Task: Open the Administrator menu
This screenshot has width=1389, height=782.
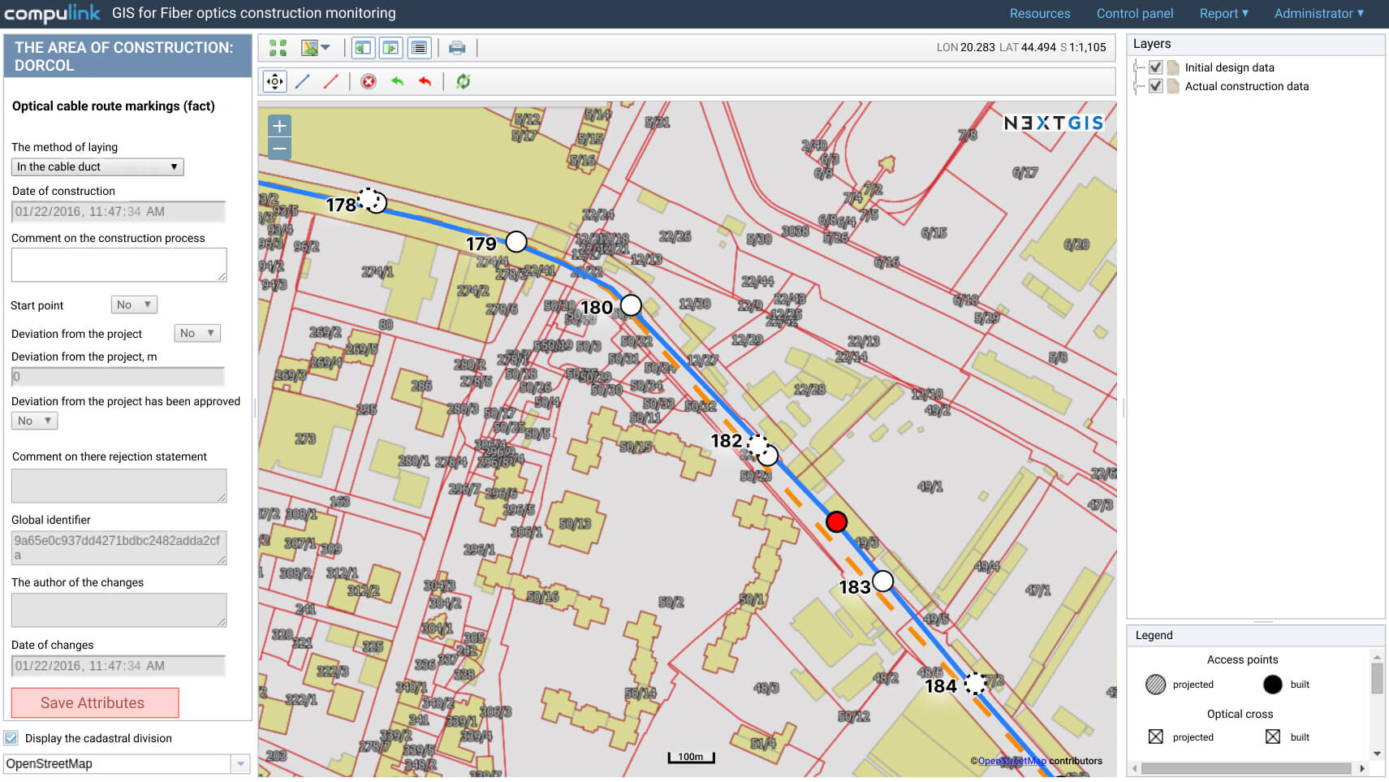Action: (1318, 13)
